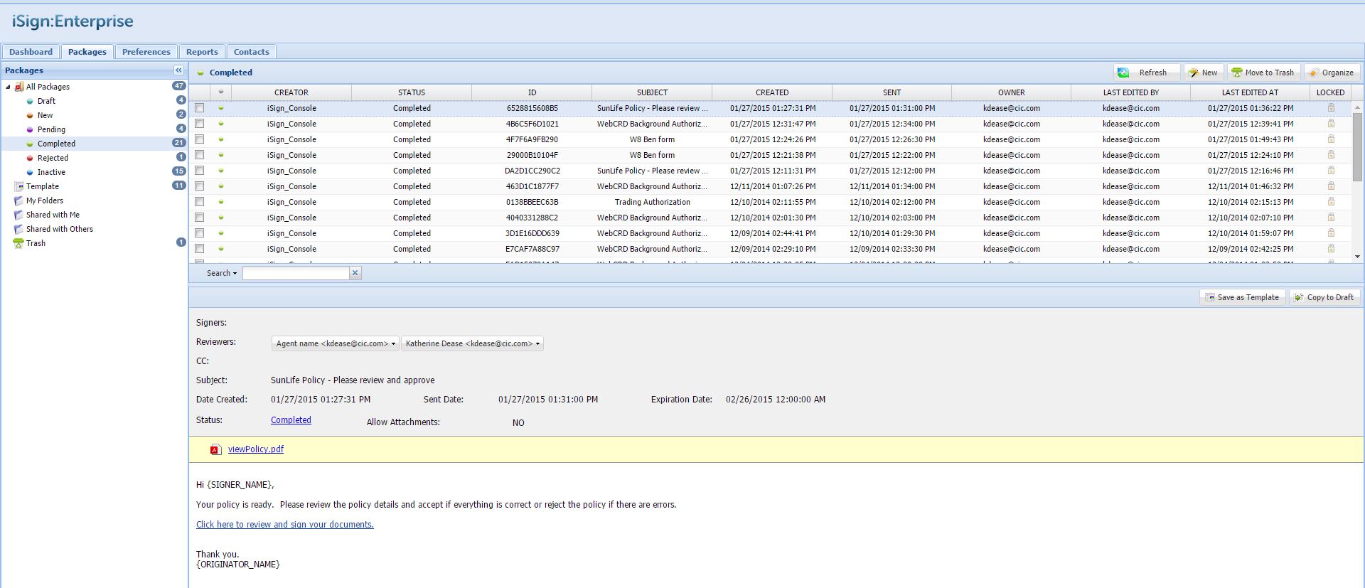Image resolution: width=1365 pixels, height=588 pixels.
Task: Click the ID cell "E7CAF7A88C97"
Action: (x=532, y=249)
